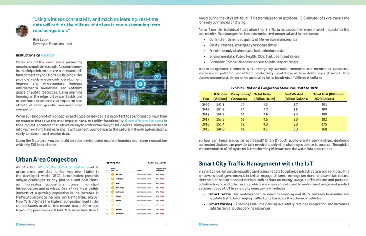Click the highlighted 2015 year cell
The height and width of the screenshot is (236, 366).
point(205,129)
